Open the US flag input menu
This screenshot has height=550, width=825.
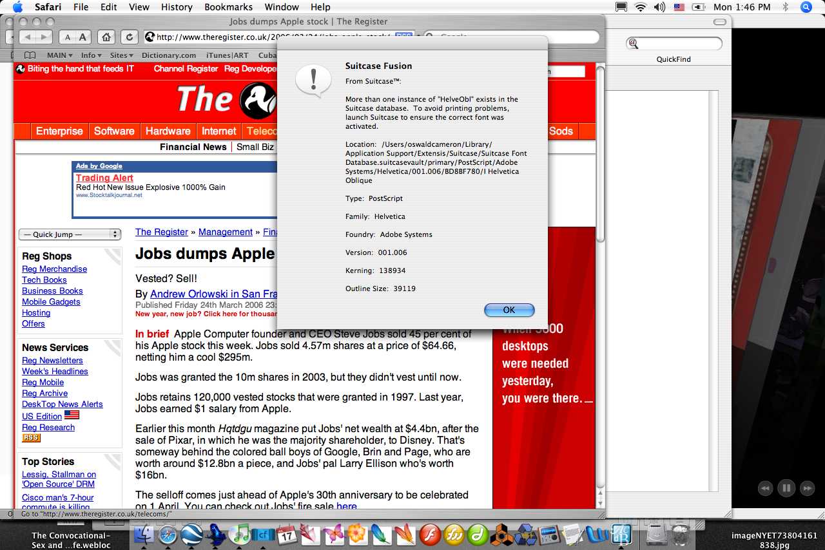click(x=679, y=7)
